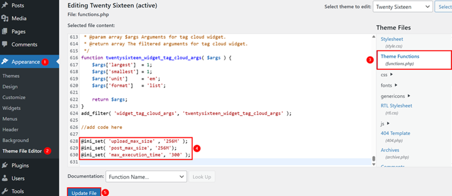The image size is (452, 196).
Task: Click the Posts pushpin icon
Action: [4, 5]
